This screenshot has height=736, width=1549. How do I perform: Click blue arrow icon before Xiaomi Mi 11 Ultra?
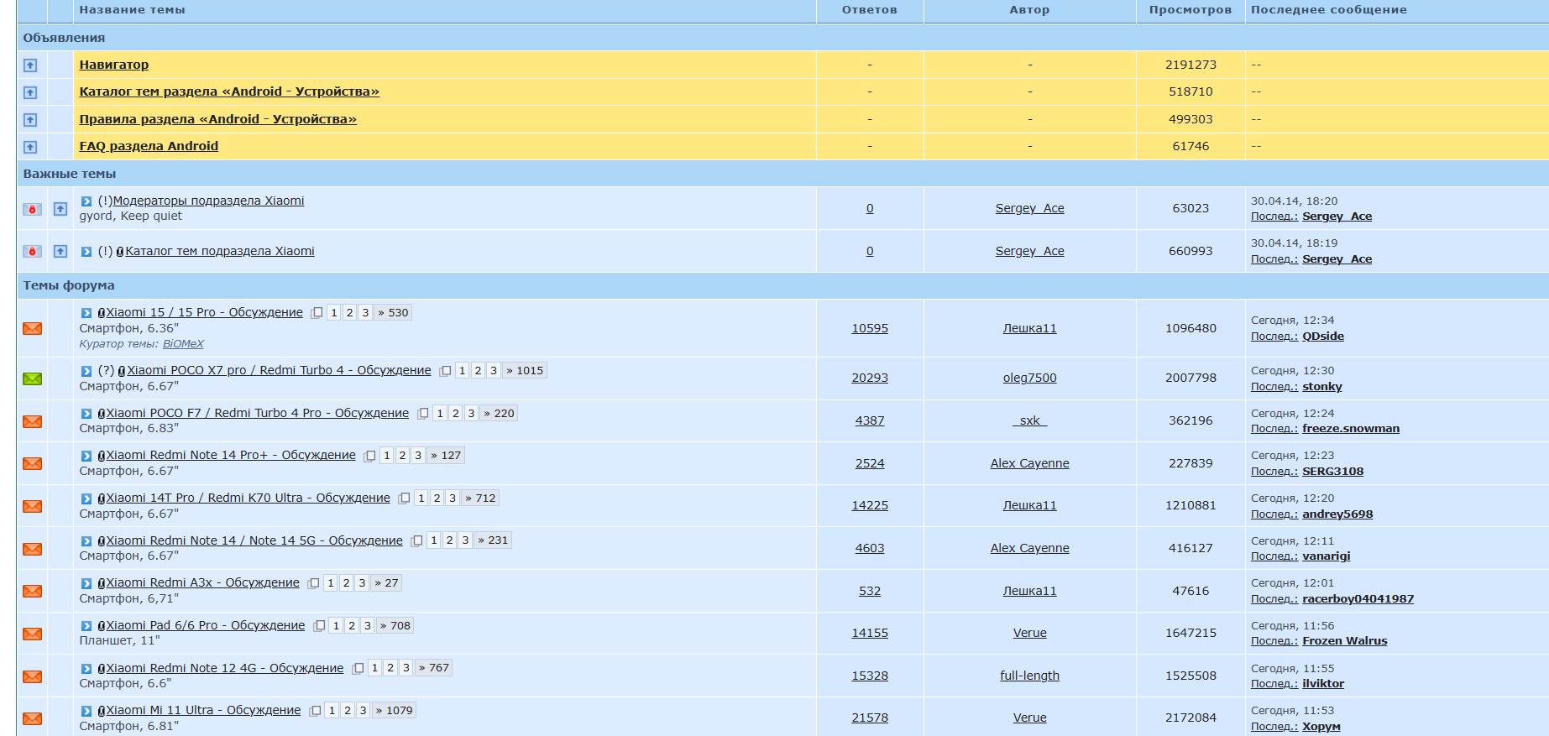point(86,711)
